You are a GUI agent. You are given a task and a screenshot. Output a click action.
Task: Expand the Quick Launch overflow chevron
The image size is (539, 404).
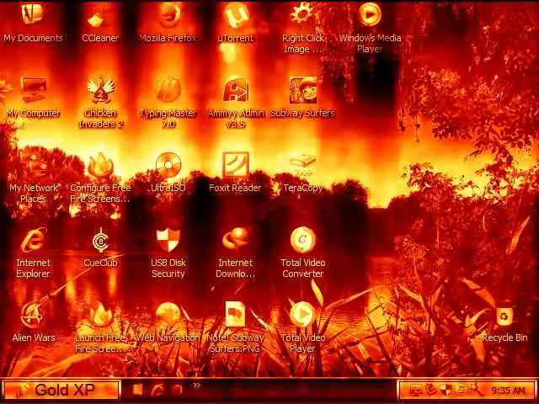pos(196,385)
